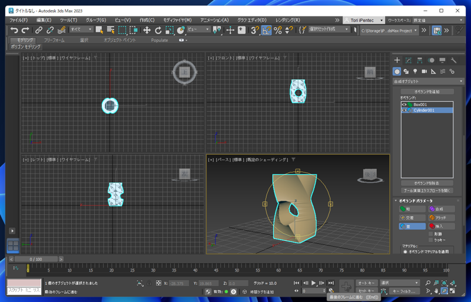This screenshot has height=302, width=471.
Task: Click the 0 / 100 time slider
Action: [36, 259]
